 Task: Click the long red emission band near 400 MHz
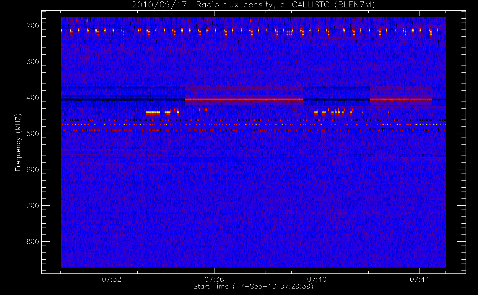coord(244,100)
